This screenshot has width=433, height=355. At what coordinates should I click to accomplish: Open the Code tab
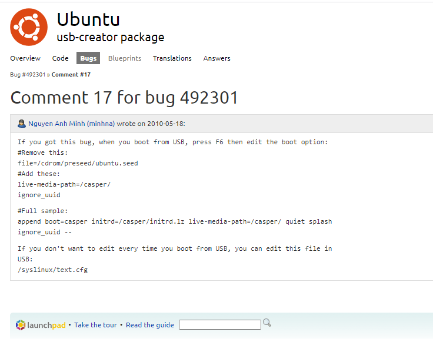click(x=60, y=58)
